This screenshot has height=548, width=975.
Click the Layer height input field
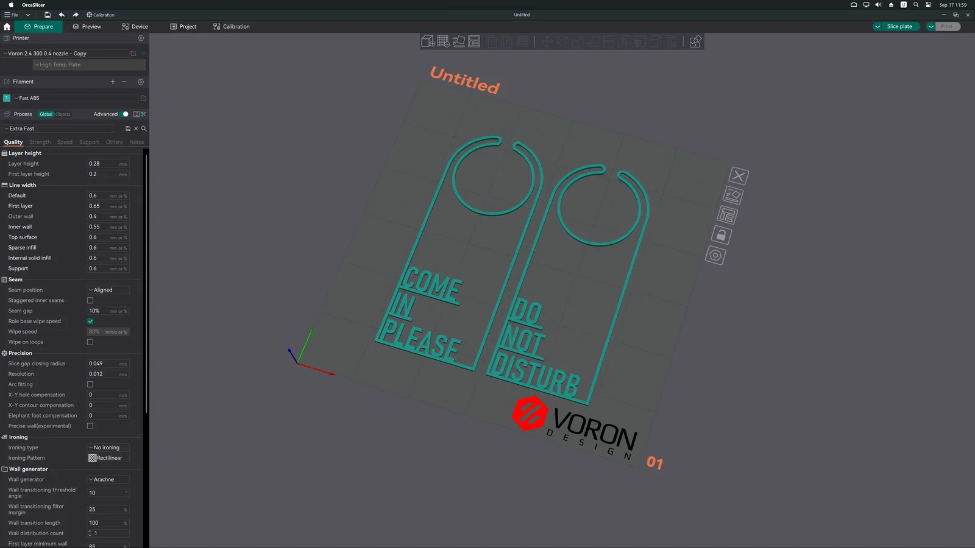(x=108, y=164)
